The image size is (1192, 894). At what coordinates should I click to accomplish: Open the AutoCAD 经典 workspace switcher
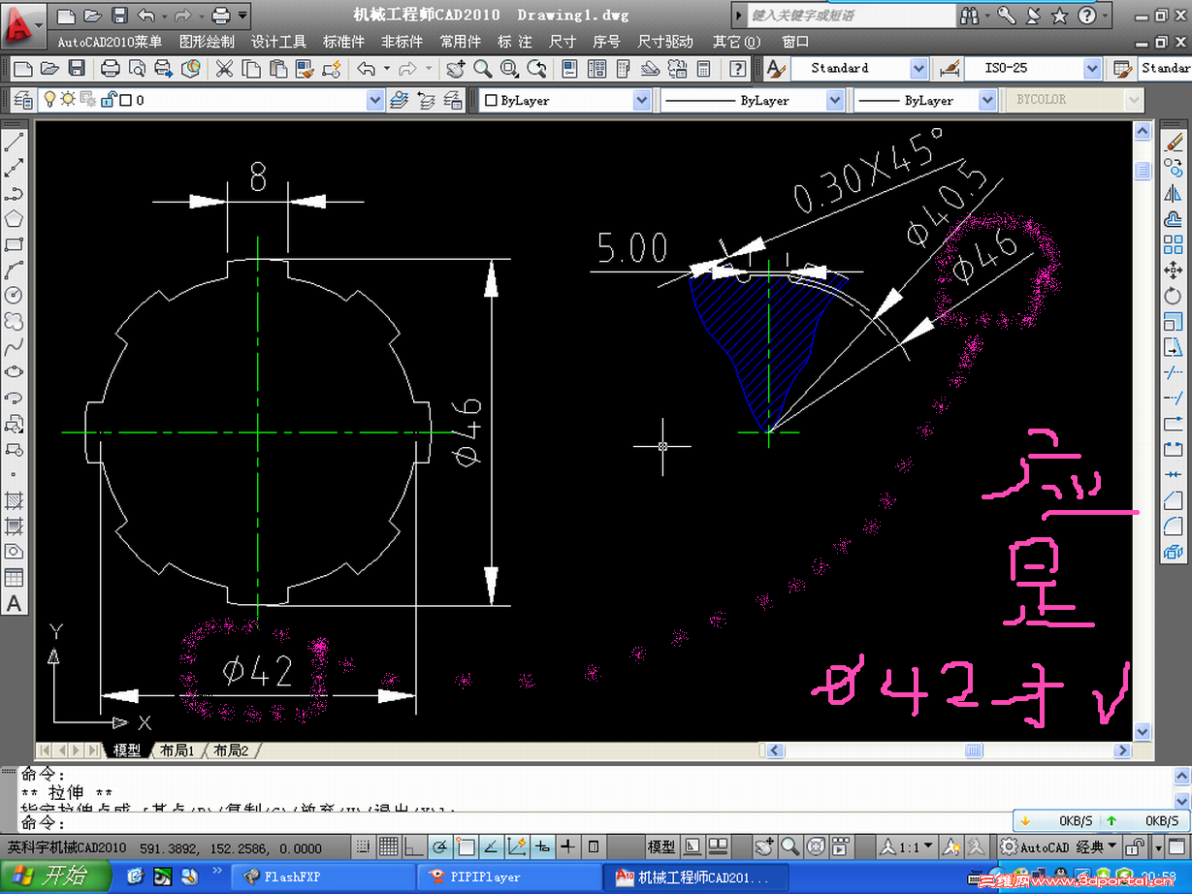coord(1059,846)
